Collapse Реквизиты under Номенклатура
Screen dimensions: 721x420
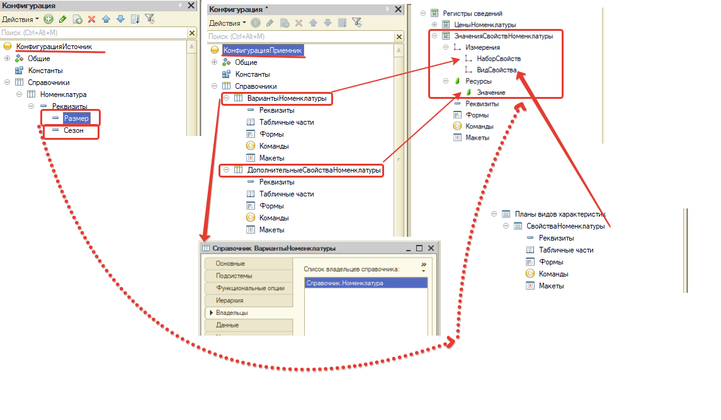(31, 106)
